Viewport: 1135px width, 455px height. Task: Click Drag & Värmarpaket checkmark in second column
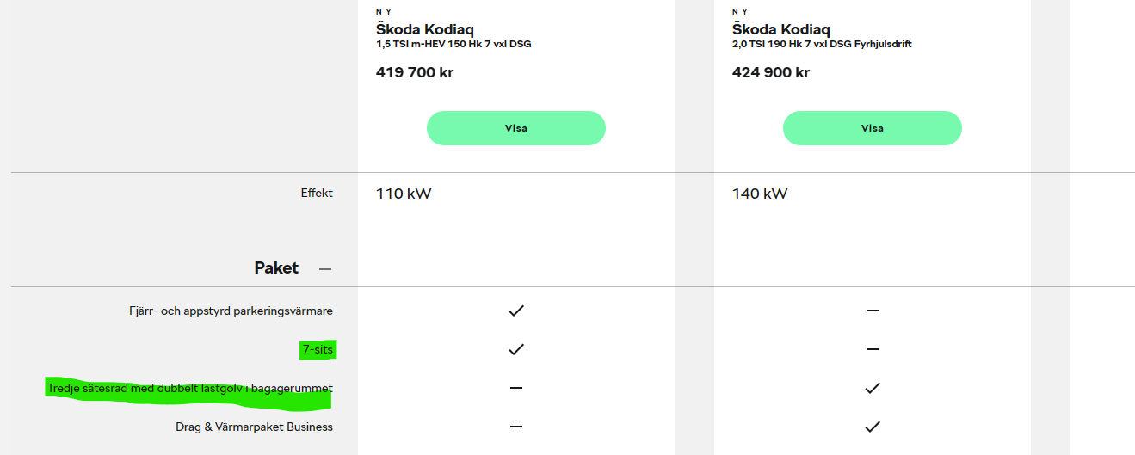(x=872, y=427)
